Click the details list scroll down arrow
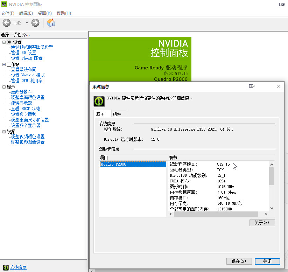This screenshot has height=272, width=288. 272,208
